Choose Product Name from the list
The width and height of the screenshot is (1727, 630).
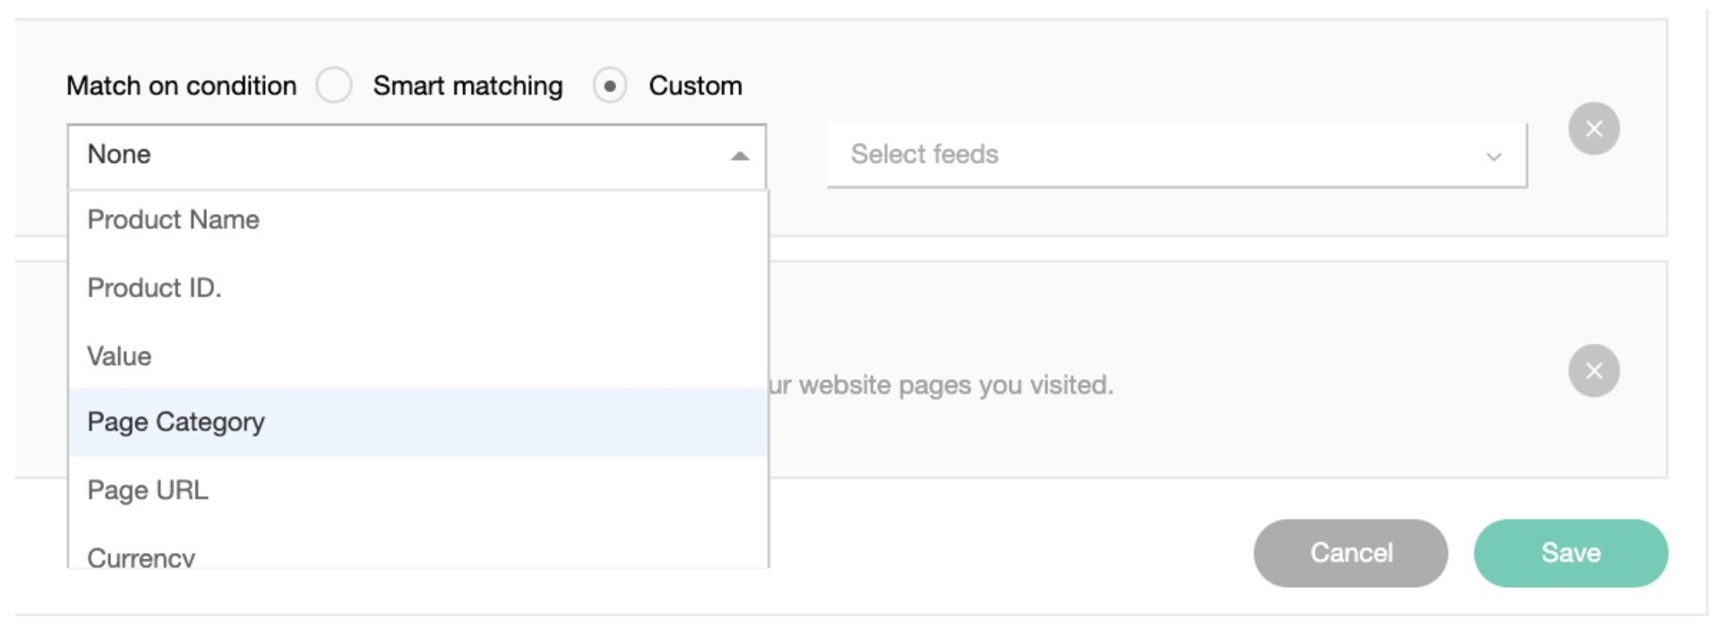174,220
